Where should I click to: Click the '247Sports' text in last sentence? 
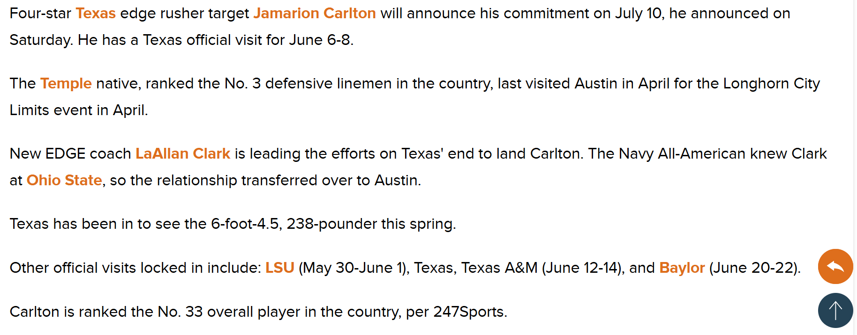pos(469,312)
